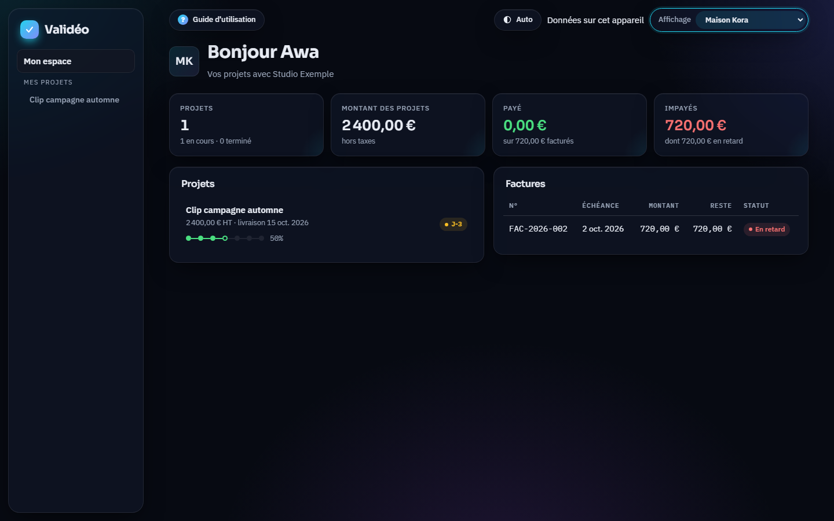Click the project details line with livraison 15 oct. 2026
Screen dimensions: 834x521
click(x=247, y=223)
